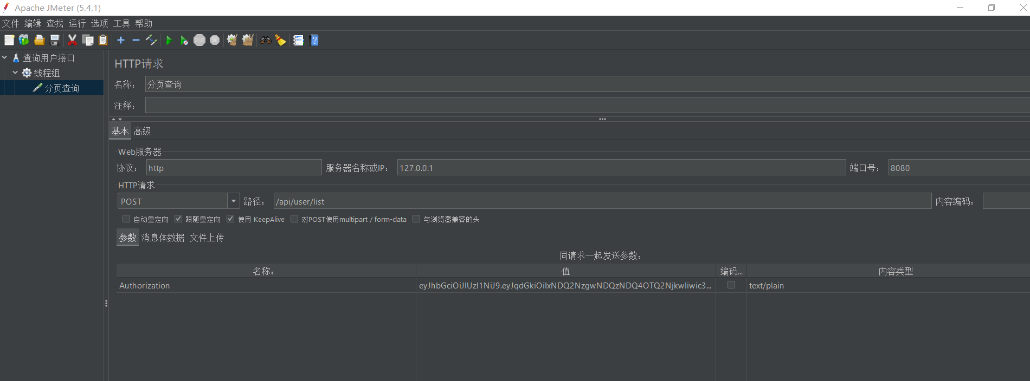Select the 线程组 thread group item
Image resolution: width=1030 pixels, height=381 pixels.
coord(47,73)
